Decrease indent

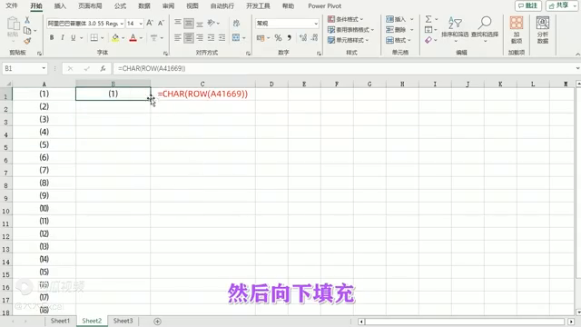211,37
